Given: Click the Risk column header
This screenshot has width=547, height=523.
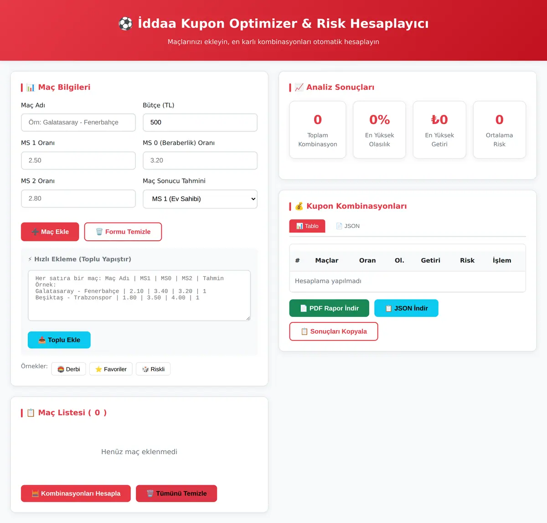Looking at the screenshot, I should [467, 260].
